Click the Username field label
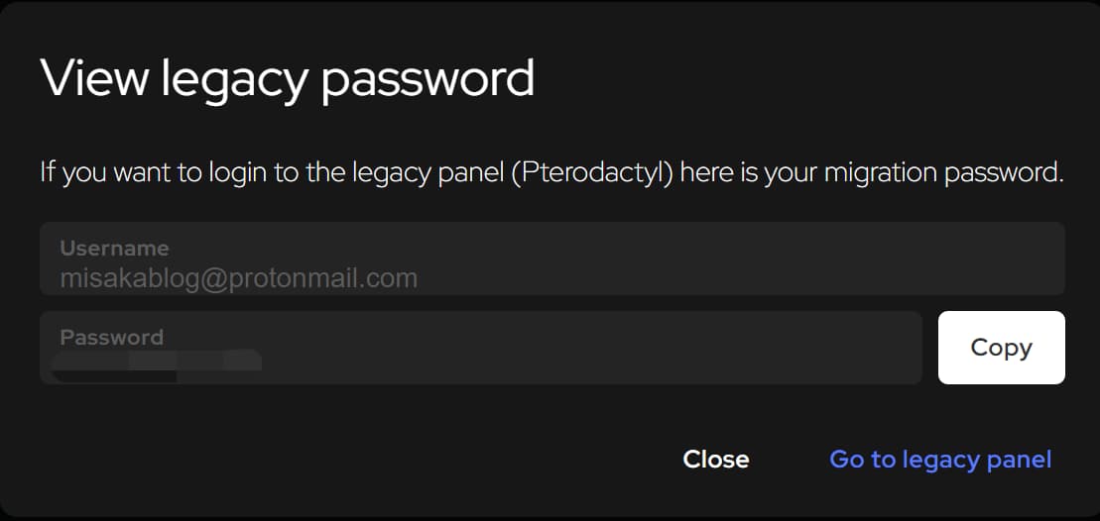The width and height of the screenshot is (1100, 521). click(x=114, y=249)
